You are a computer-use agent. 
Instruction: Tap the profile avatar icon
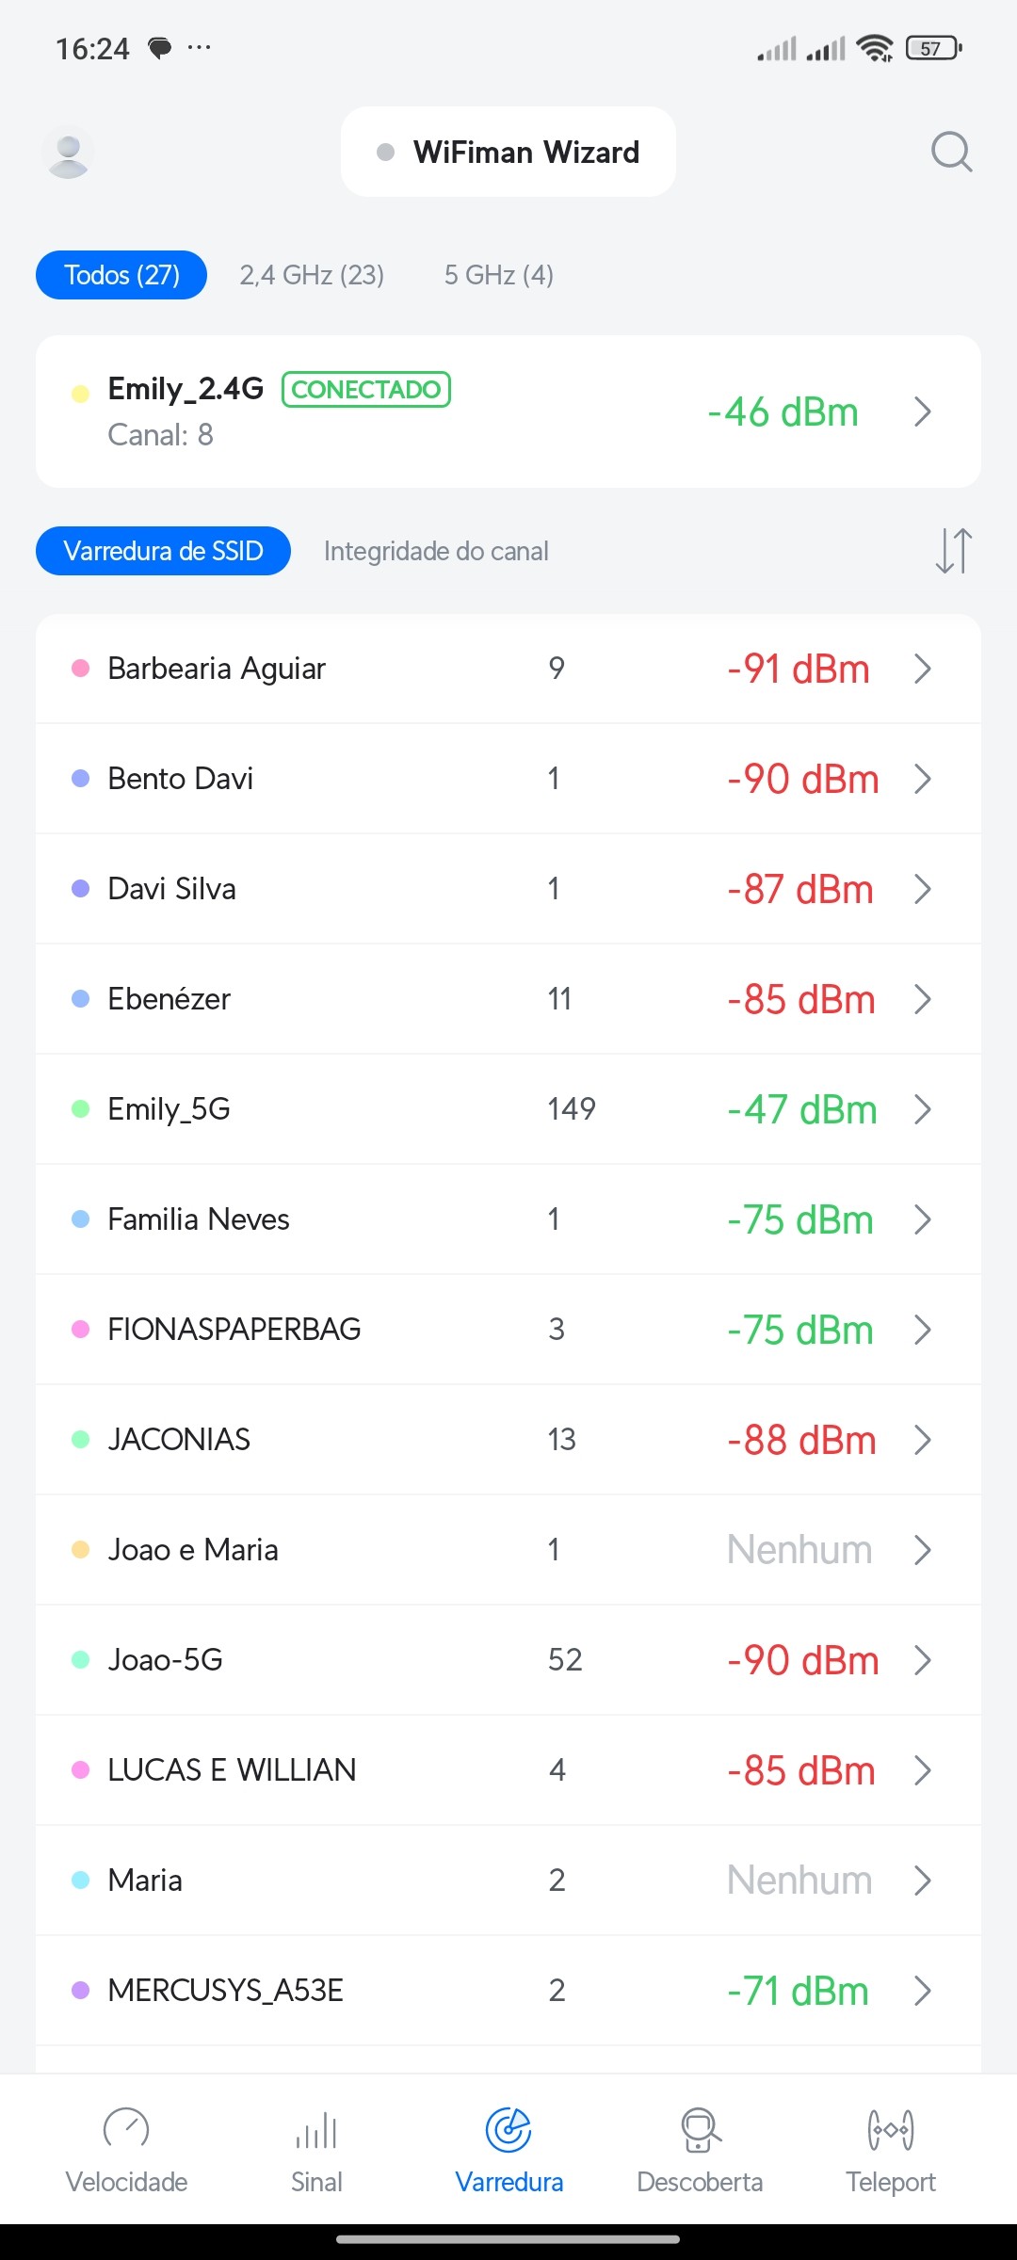tap(69, 152)
